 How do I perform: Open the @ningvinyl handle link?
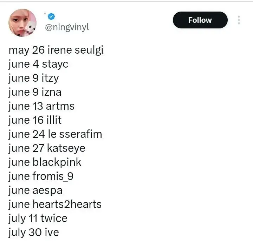(67, 27)
